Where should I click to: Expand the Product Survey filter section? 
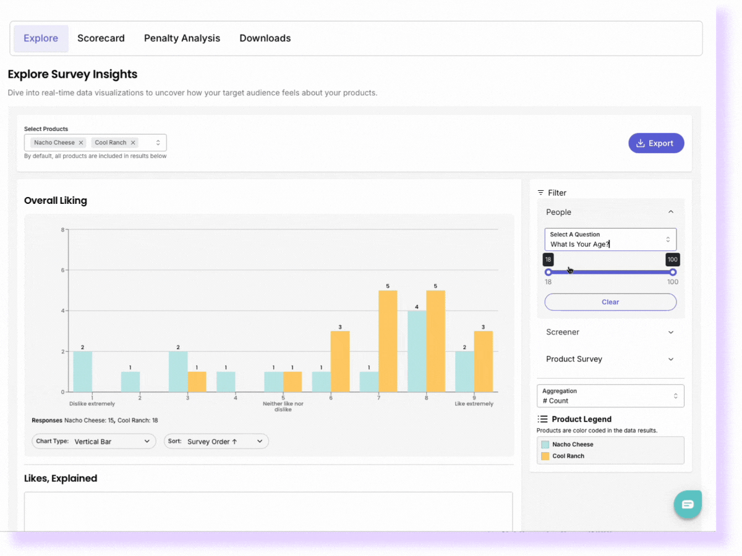671,359
